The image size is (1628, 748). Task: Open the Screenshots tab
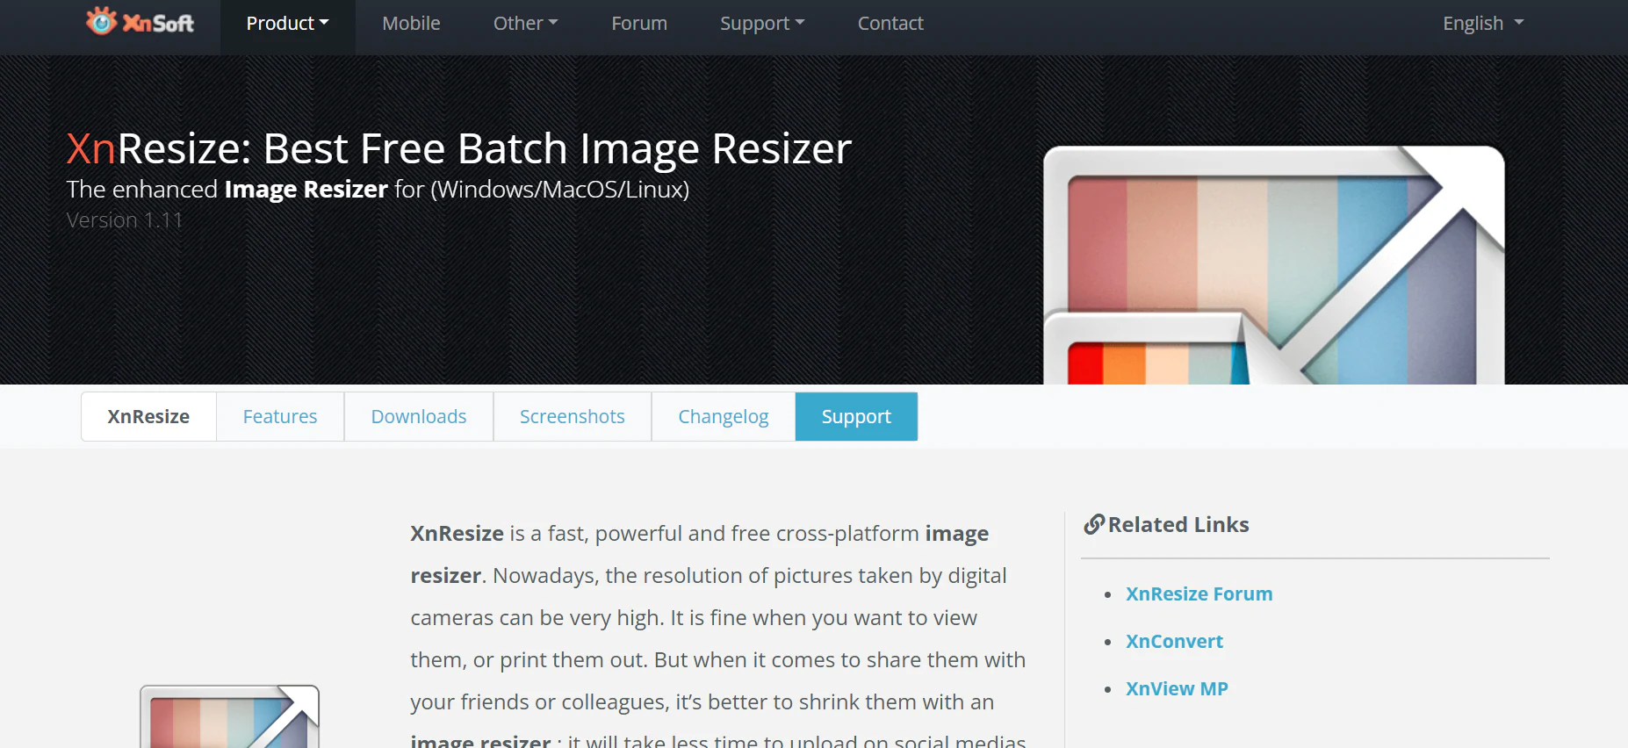click(x=573, y=416)
